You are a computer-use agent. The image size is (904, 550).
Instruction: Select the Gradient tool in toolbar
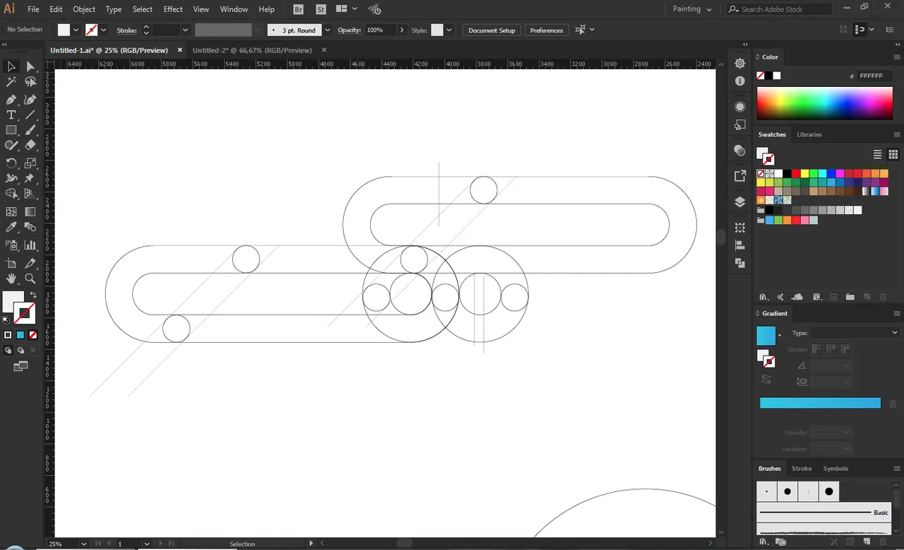(x=30, y=211)
